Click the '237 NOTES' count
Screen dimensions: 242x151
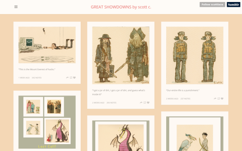click(x=186, y=99)
